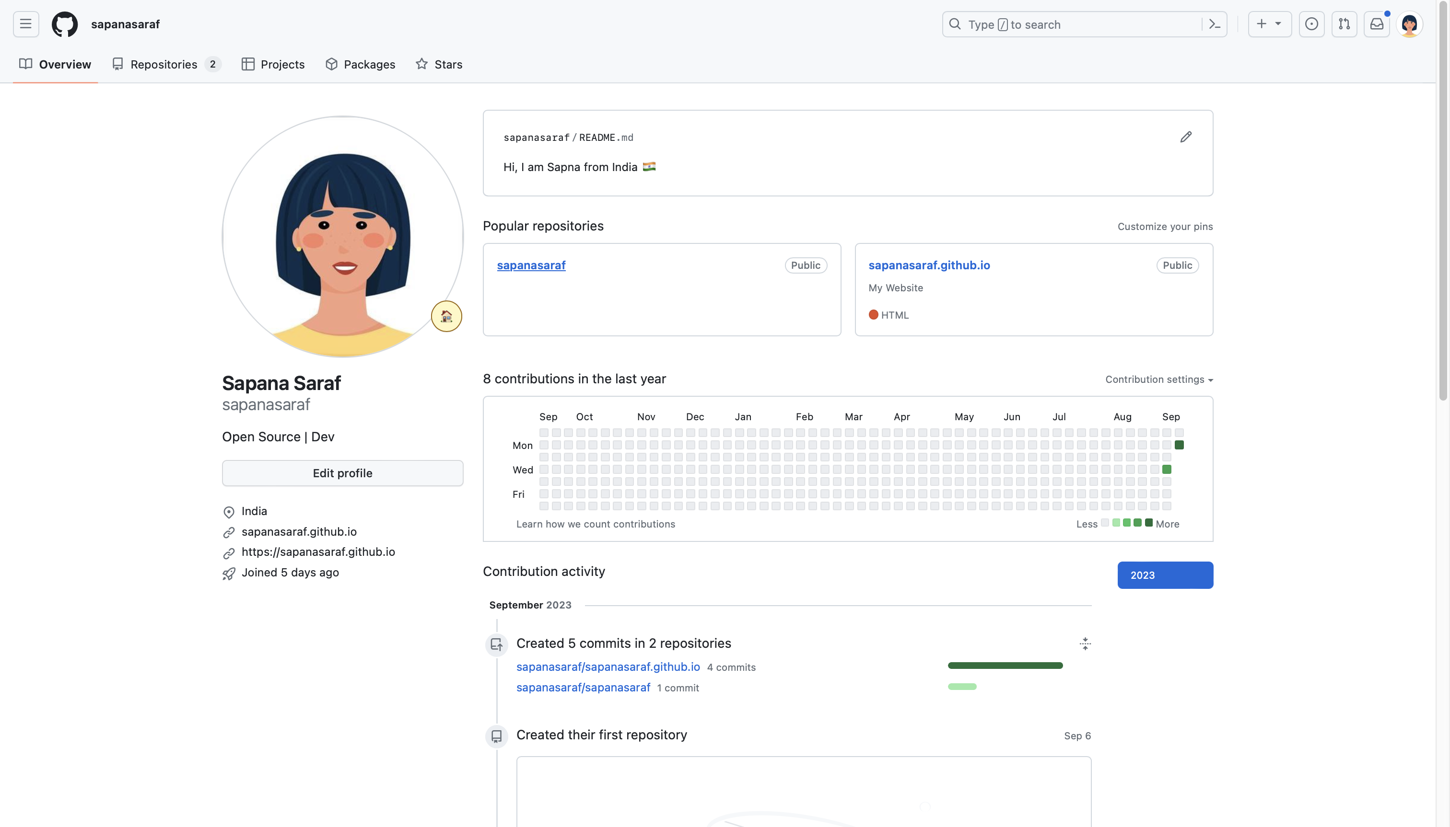Open the create new plus dropdown

click(x=1269, y=24)
